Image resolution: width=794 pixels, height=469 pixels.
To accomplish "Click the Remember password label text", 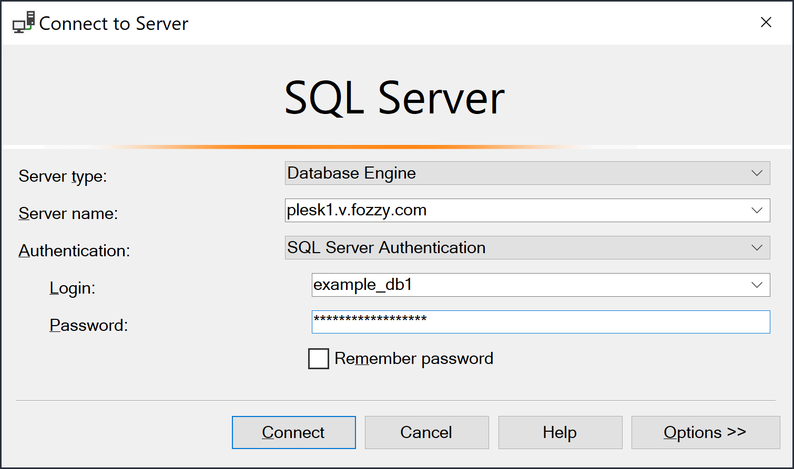I will [414, 359].
